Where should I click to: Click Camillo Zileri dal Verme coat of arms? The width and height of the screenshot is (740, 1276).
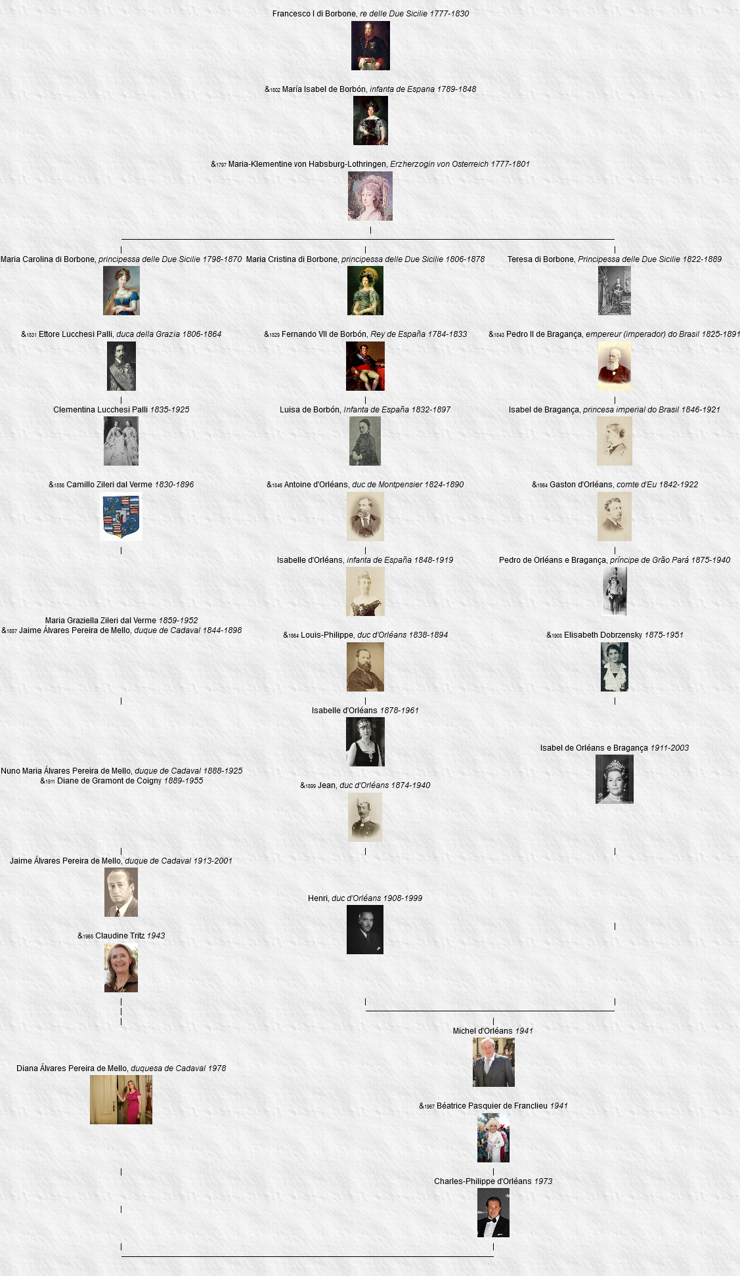[121, 517]
